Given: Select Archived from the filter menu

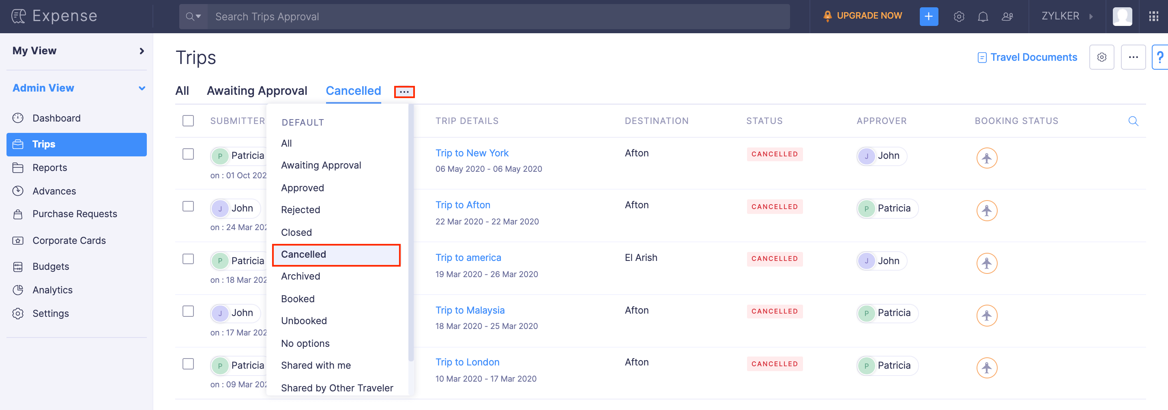Looking at the screenshot, I should click(x=300, y=276).
